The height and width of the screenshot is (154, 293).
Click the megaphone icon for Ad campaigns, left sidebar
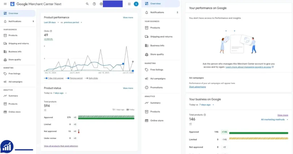(5, 82)
